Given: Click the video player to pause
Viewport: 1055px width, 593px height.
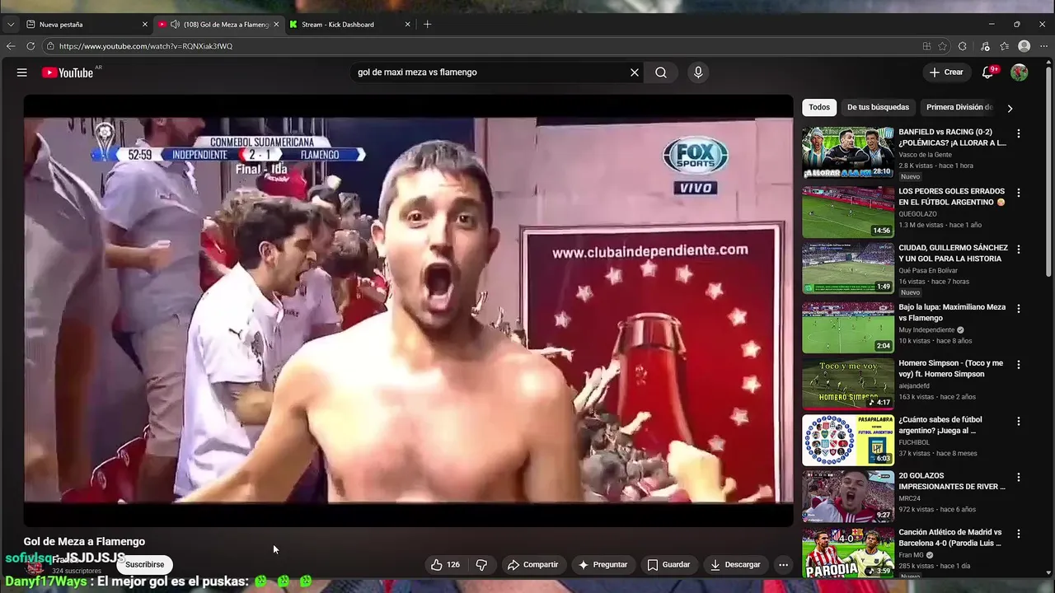Looking at the screenshot, I should (x=408, y=310).
